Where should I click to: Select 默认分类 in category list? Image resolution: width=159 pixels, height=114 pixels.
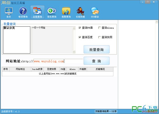9,28
